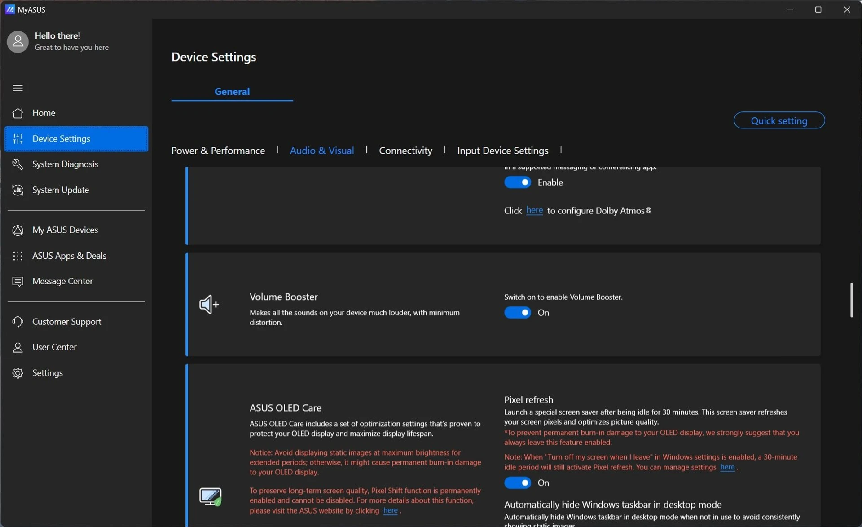
Task: Open Customer Support page
Action: pyautogui.click(x=76, y=322)
